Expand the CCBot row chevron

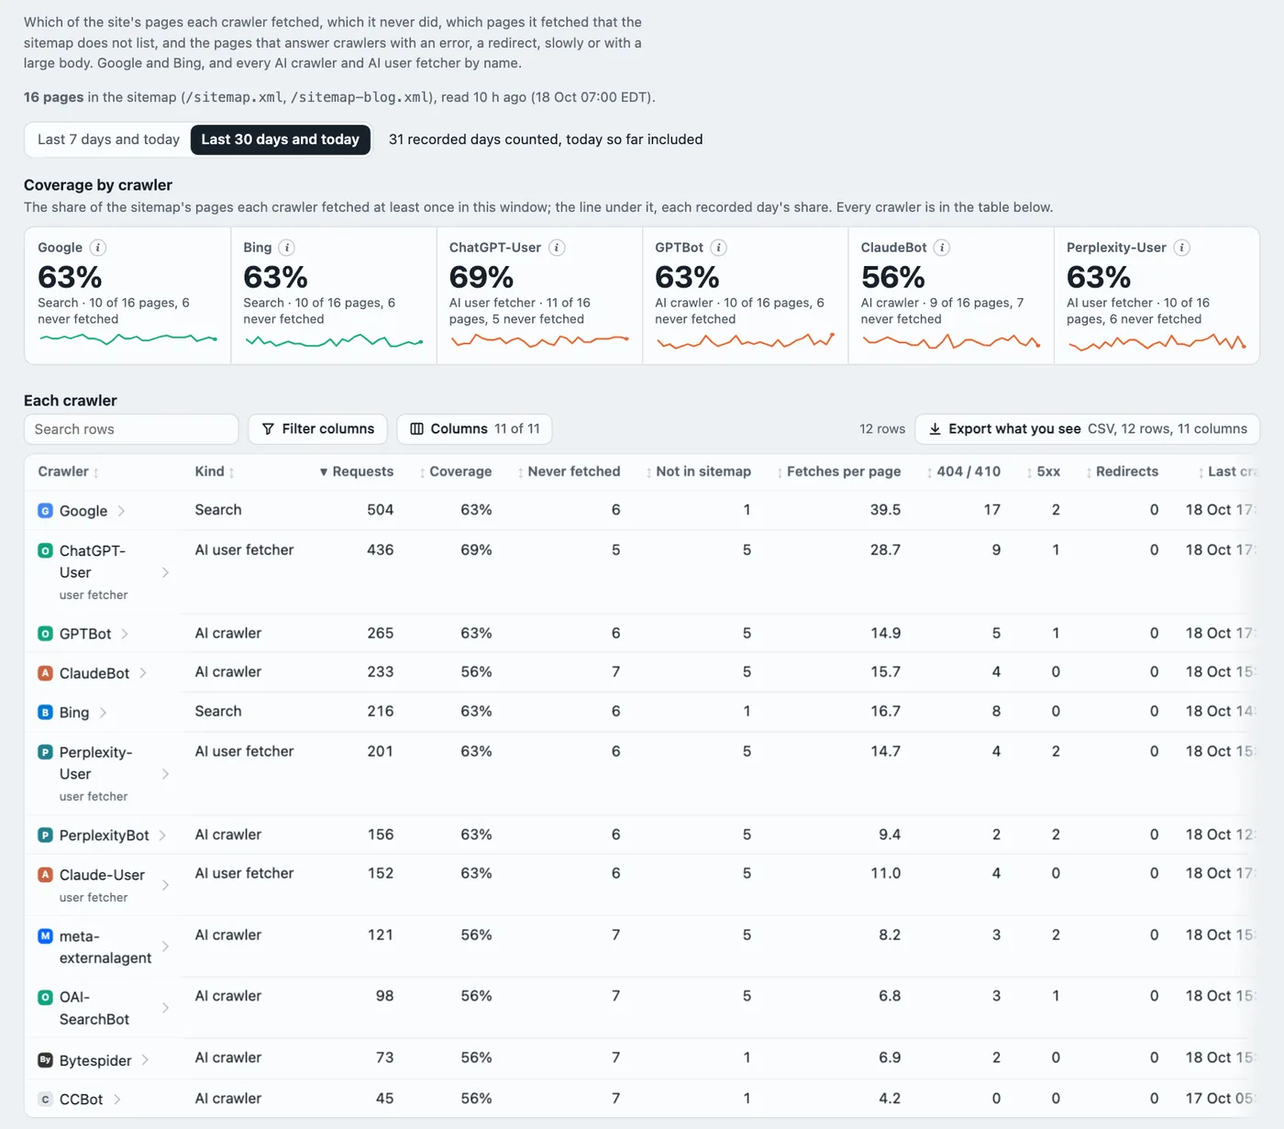116,1100
